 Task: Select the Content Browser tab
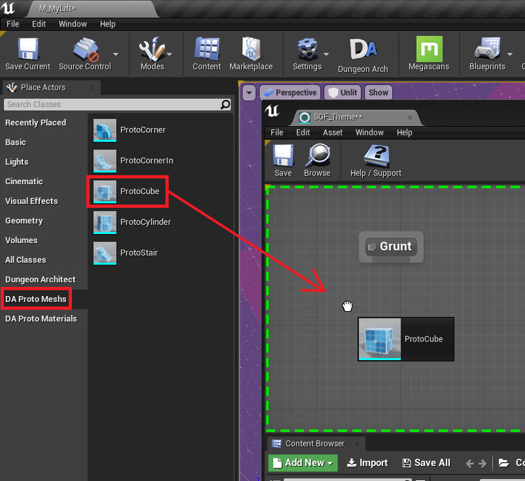[x=314, y=444]
